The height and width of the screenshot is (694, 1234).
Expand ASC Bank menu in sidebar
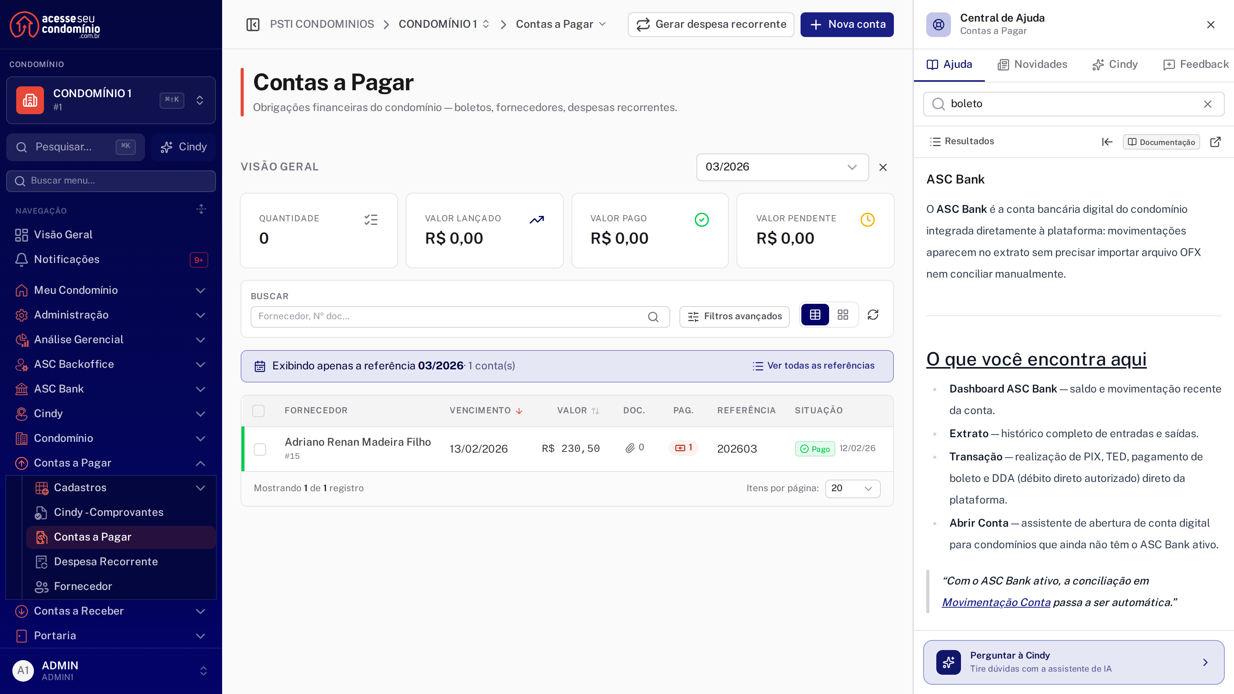[111, 389]
